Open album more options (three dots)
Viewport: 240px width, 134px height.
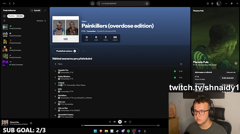coord(83,51)
